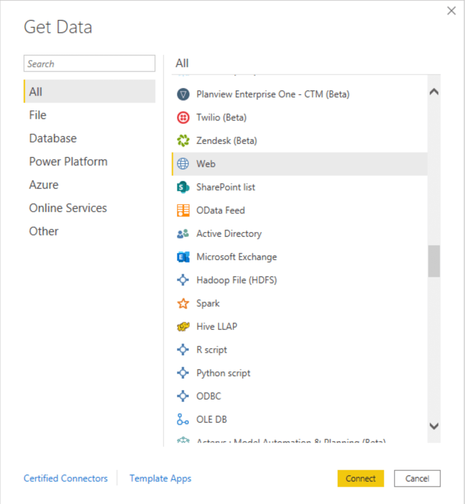Open Template Apps
Image resolution: width=465 pixels, height=504 pixels.
coord(160,478)
